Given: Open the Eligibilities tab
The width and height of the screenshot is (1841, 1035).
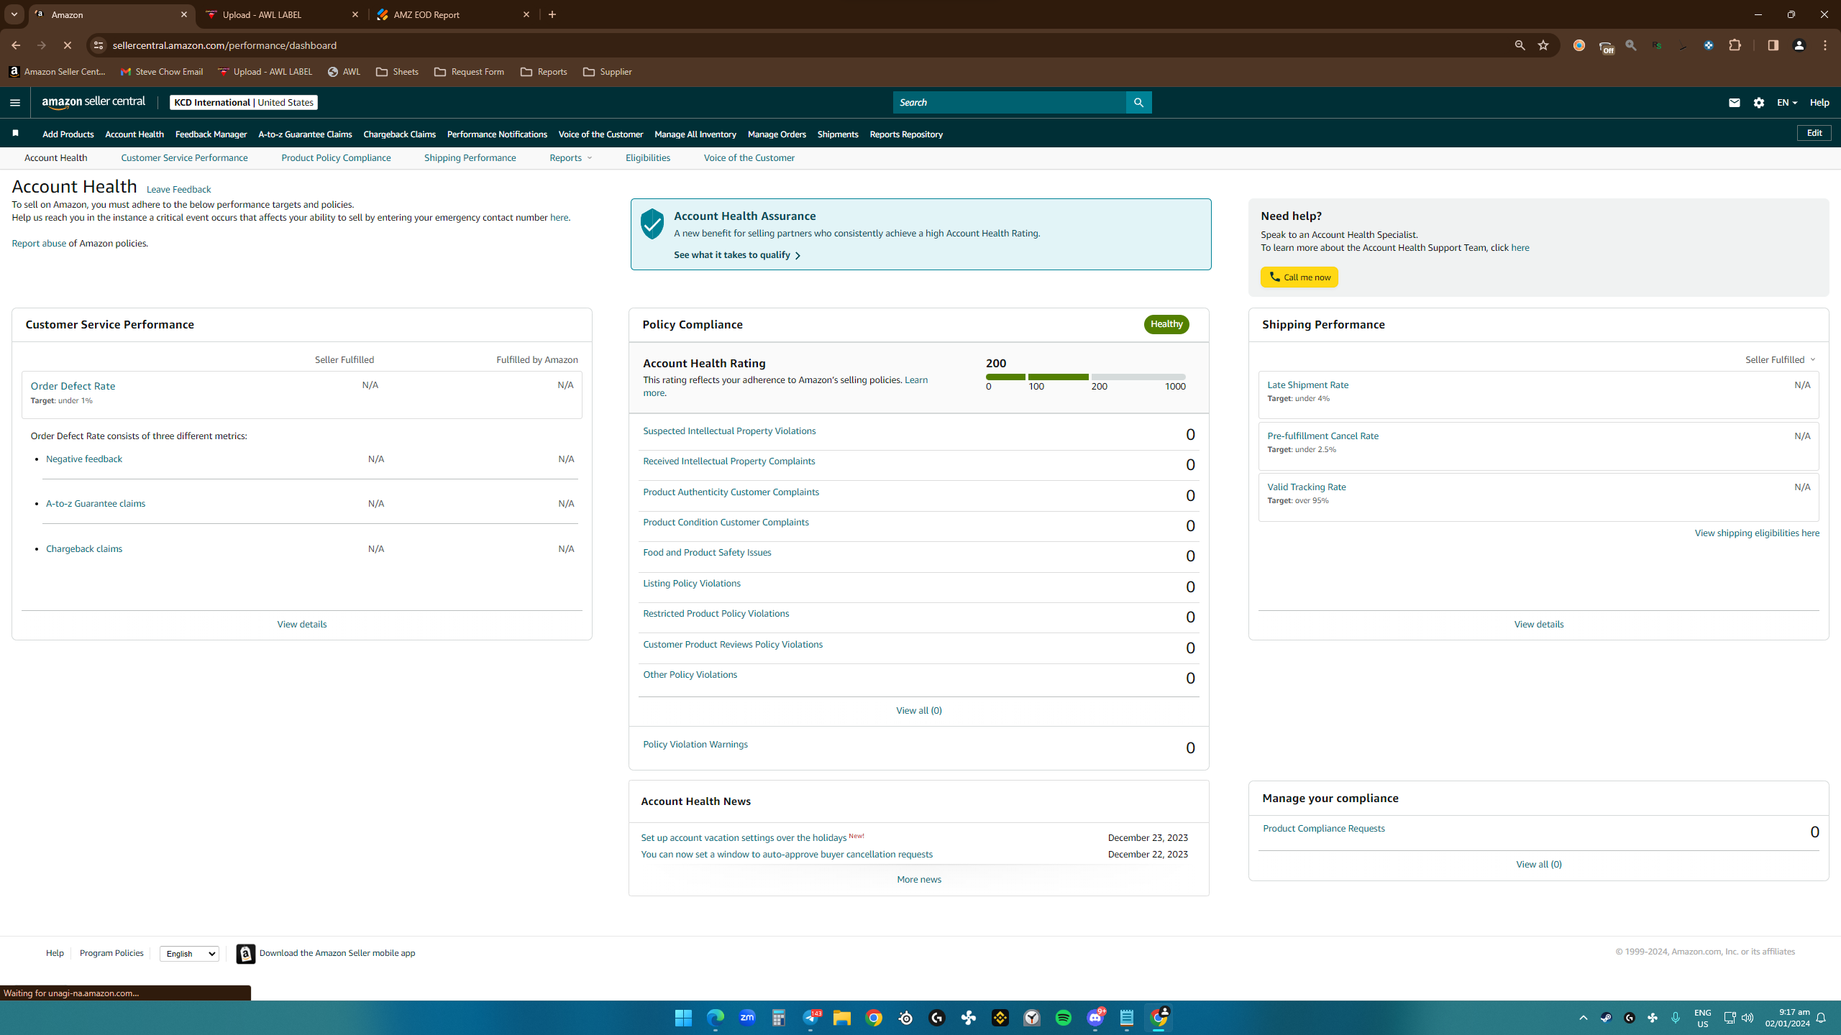Looking at the screenshot, I should pyautogui.click(x=648, y=157).
